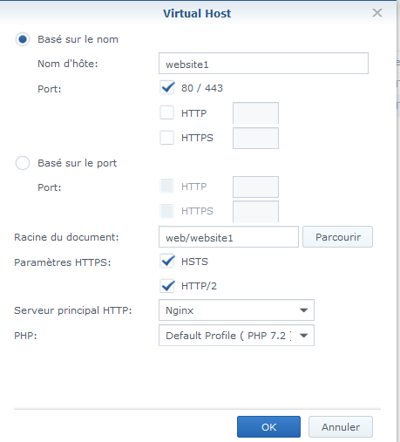The width and height of the screenshot is (400, 442).
Task: Uncheck the 80 / 443 port checkbox
Action: coord(167,87)
